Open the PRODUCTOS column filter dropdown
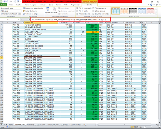 59,23
